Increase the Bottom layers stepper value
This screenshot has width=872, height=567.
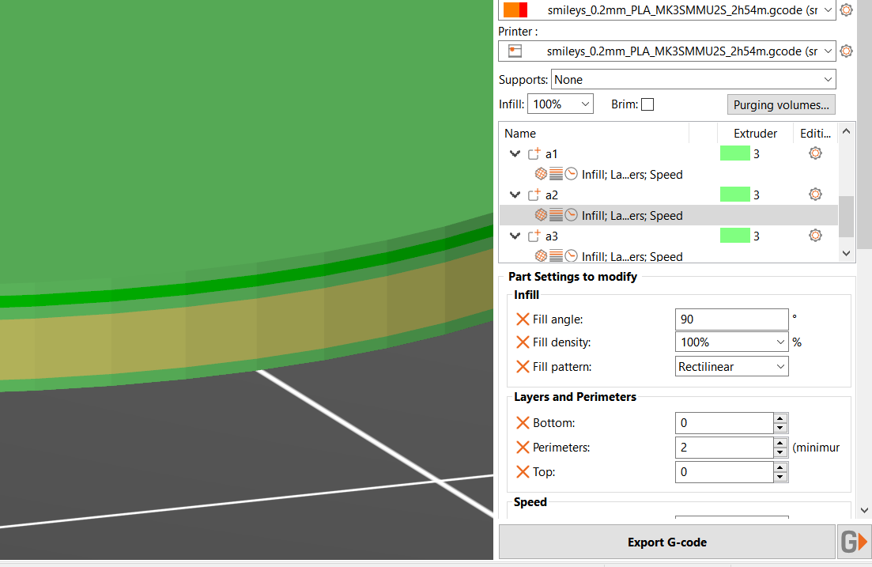780,418
